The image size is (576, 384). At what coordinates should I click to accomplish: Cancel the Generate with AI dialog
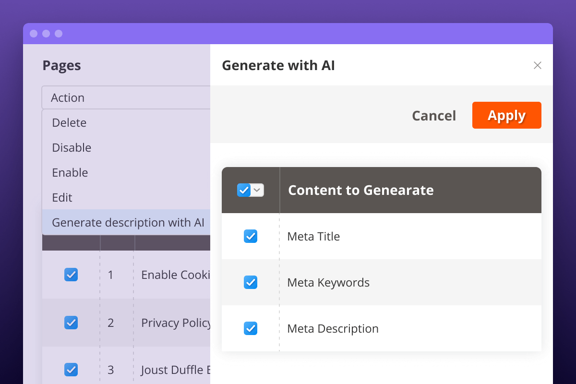(433, 115)
